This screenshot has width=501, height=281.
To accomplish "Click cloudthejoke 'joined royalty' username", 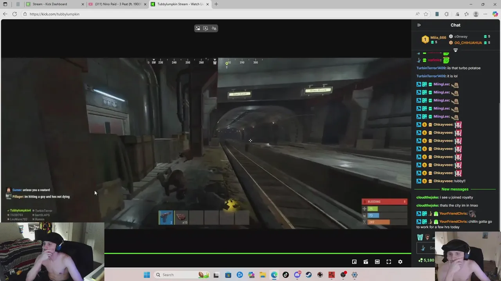I will (x=427, y=197).
